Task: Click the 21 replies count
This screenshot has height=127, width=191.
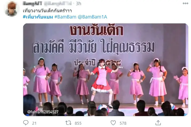Action: [34, 123]
